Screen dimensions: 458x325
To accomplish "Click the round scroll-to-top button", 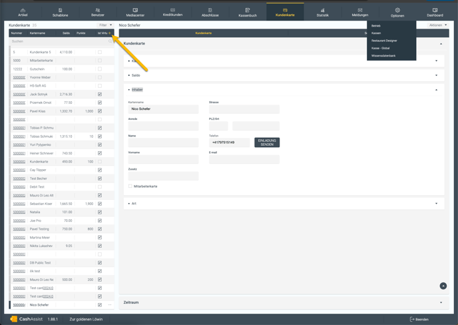I will tap(443, 286).
